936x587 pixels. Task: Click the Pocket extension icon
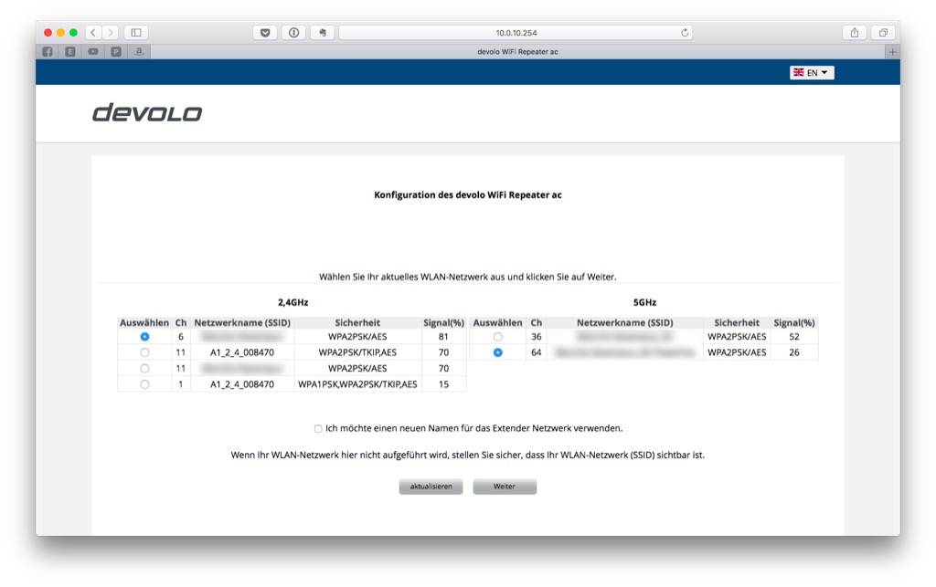(265, 33)
